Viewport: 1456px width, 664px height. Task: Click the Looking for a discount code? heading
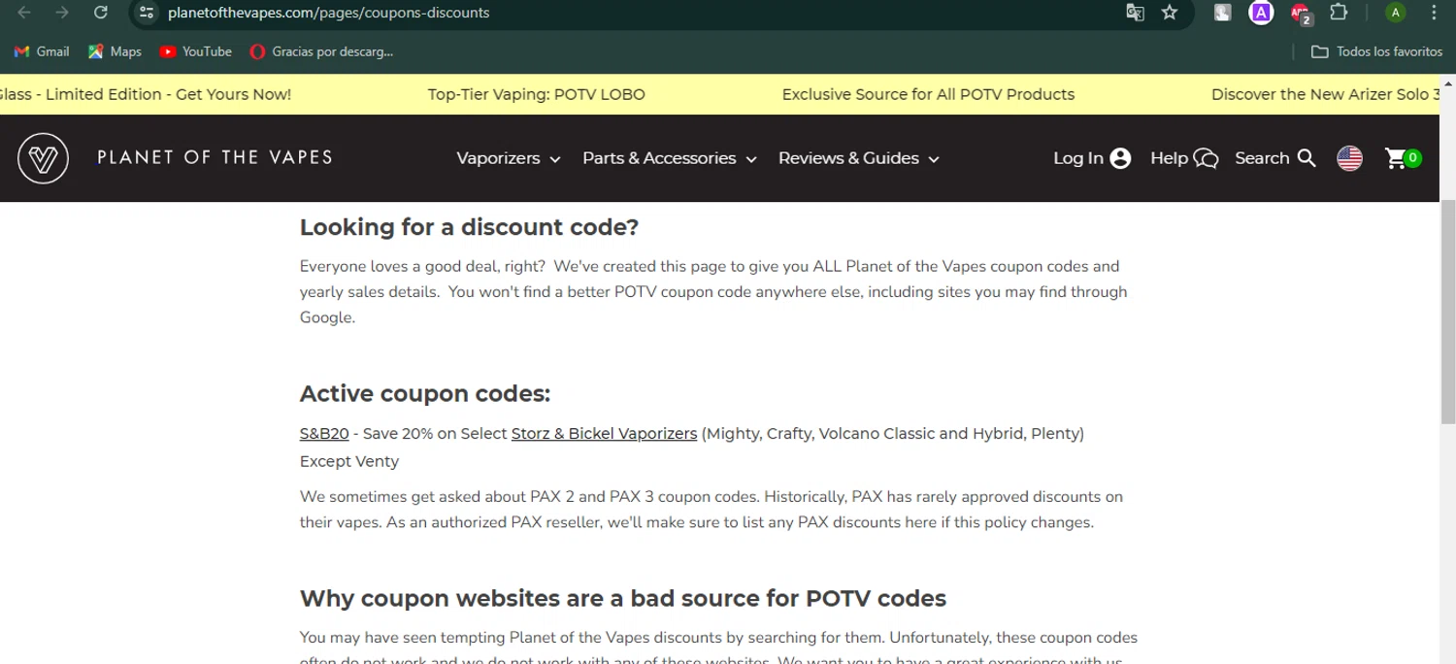(x=469, y=227)
